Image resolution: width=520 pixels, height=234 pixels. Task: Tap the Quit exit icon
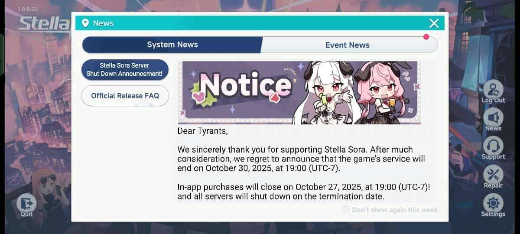pos(26,202)
